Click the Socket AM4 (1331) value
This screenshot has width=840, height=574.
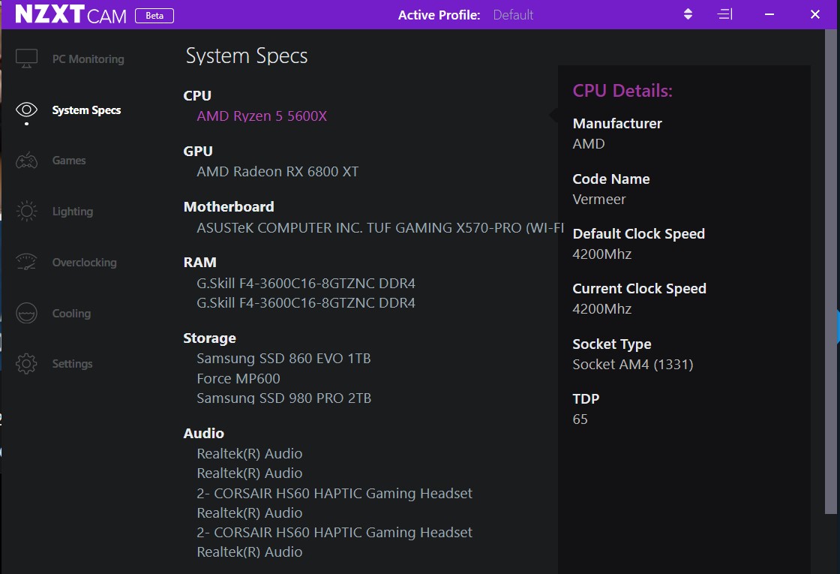coord(633,365)
